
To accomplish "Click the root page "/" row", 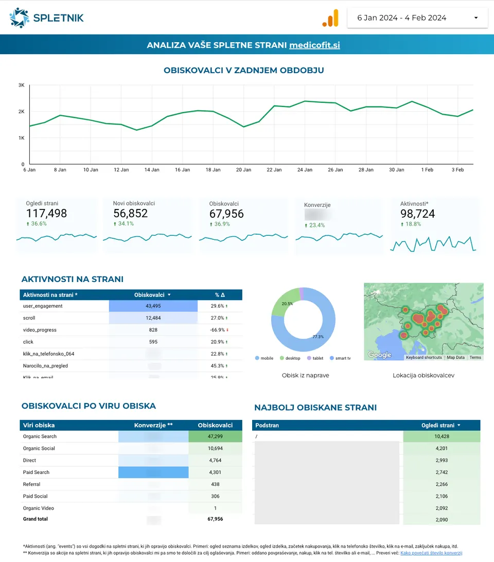I will tap(366, 436).
